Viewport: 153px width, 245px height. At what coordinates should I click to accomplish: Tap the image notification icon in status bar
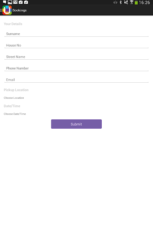click(x=10, y=2)
